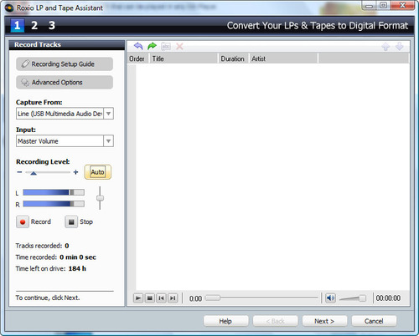Click the vertical balance slider handle

click(x=100, y=198)
